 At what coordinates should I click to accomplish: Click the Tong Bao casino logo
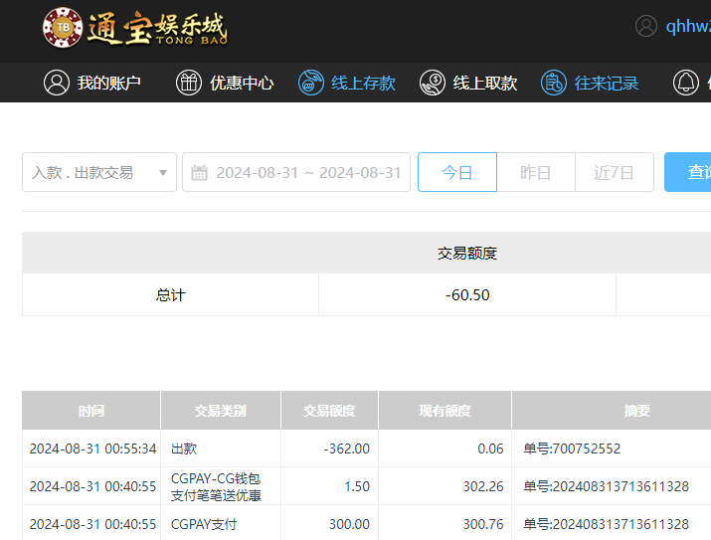click(x=135, y=28)
